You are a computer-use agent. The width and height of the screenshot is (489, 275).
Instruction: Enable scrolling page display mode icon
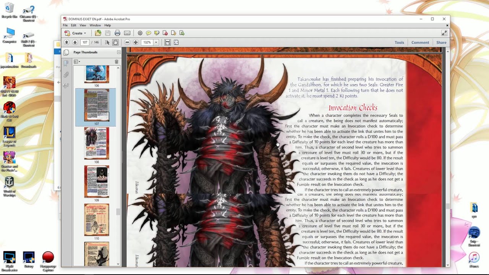tap(167, 42)
